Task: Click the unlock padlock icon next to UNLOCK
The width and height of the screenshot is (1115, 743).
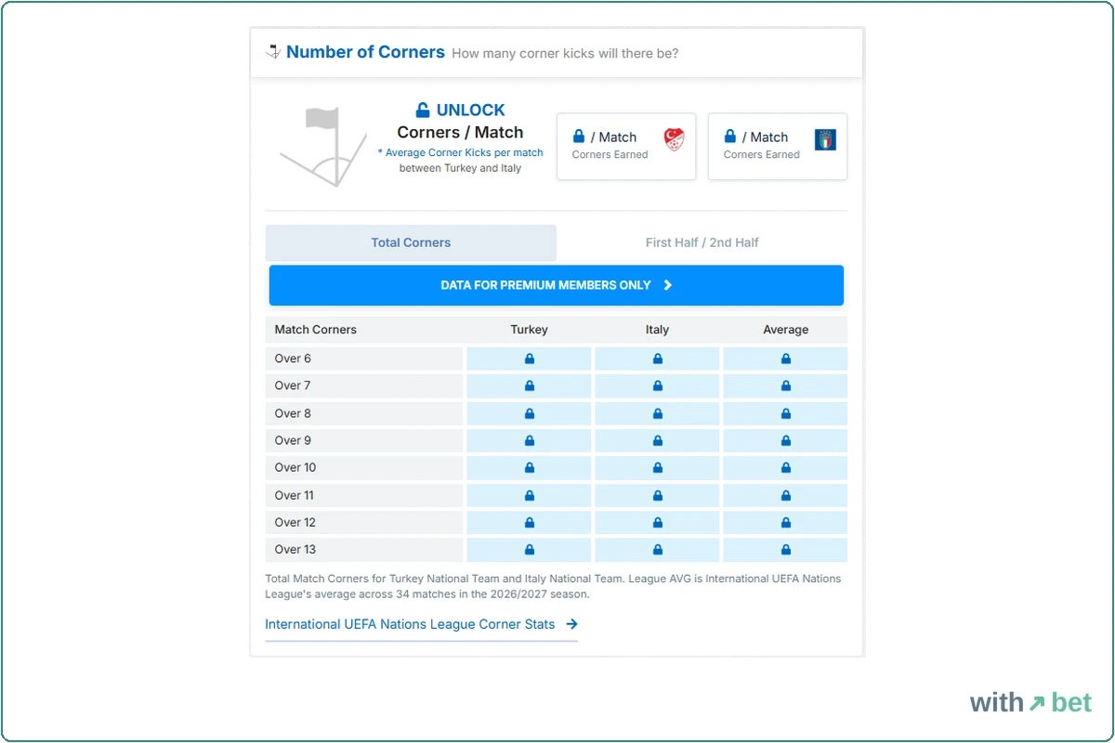Action: (x=423, y=110)
